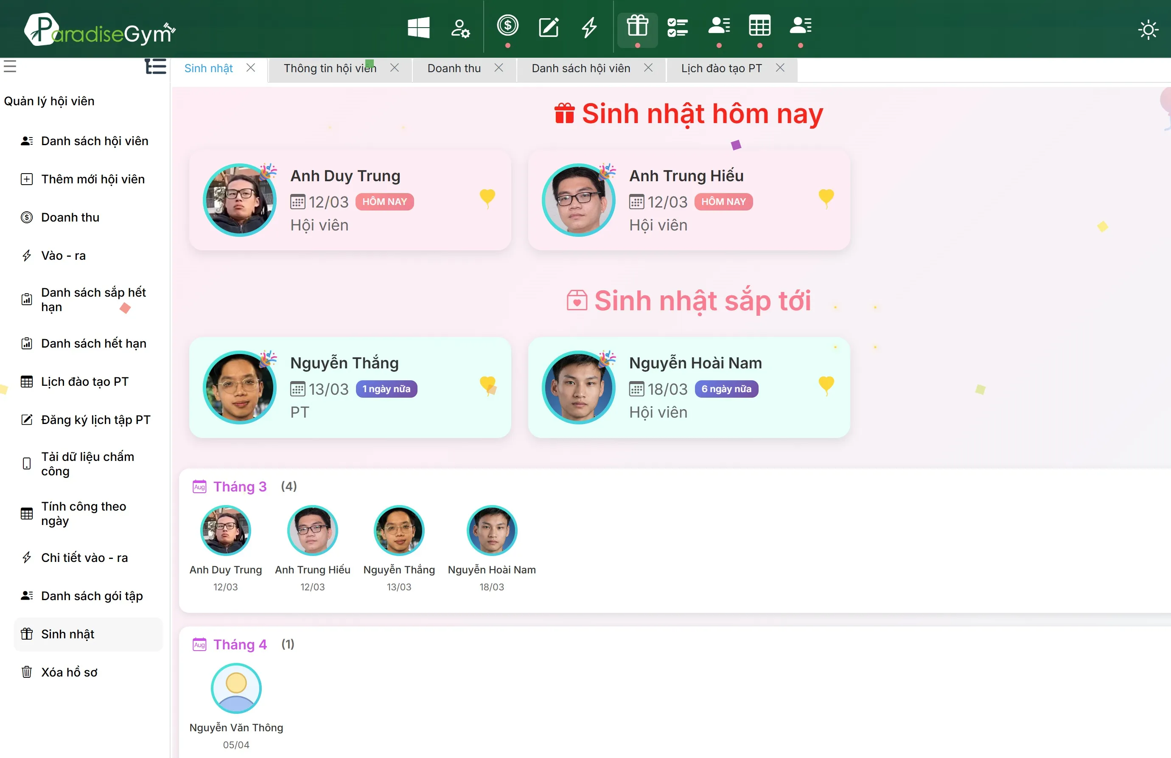Image resolution: width=1171 pixels, height=758 pixels.
Task: Click the heart balloon on Anh Duy Trung card
Action: 487,198
